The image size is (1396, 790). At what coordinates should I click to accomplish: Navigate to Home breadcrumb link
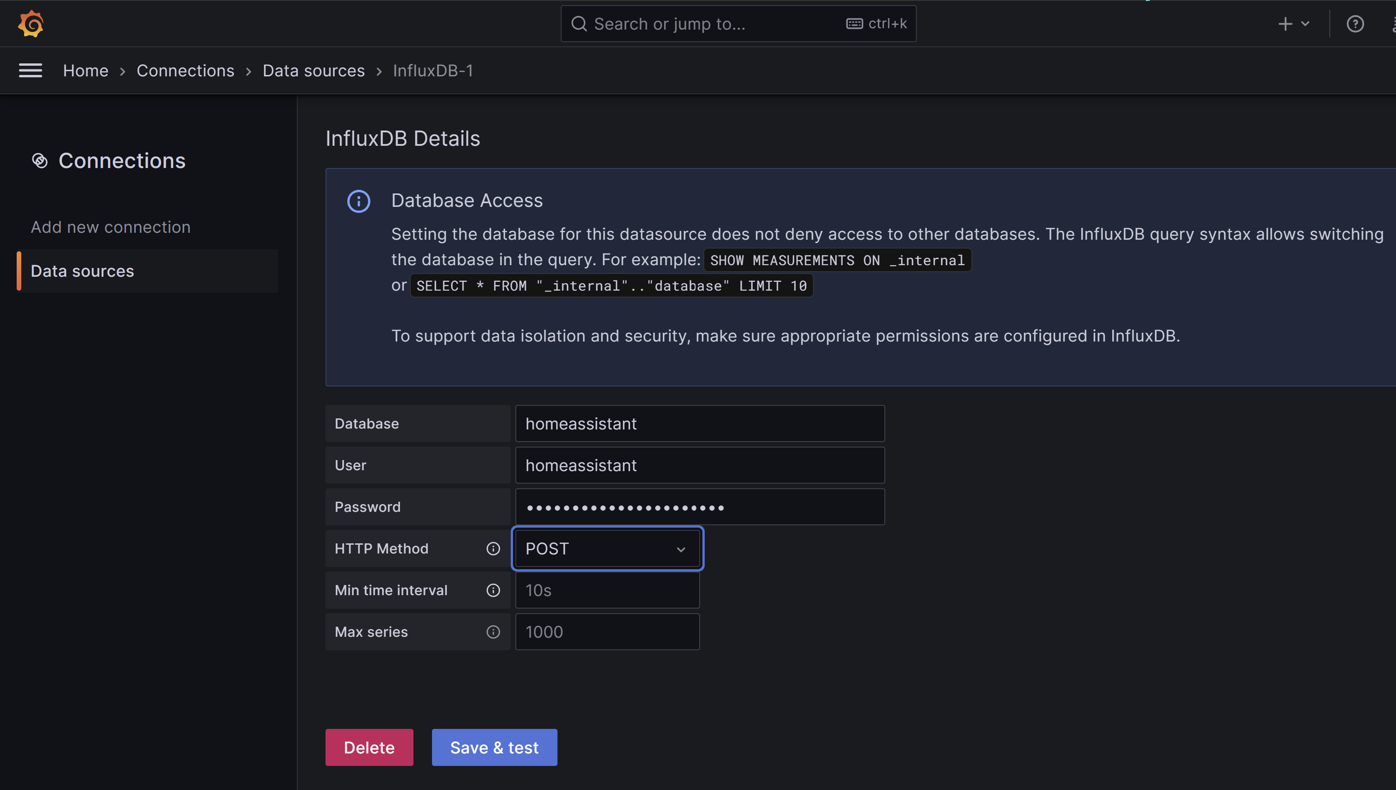(85, 69)
